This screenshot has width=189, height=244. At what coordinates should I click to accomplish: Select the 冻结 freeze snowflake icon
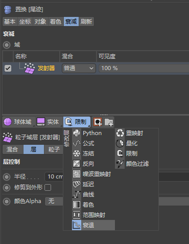tap(77, 153)
